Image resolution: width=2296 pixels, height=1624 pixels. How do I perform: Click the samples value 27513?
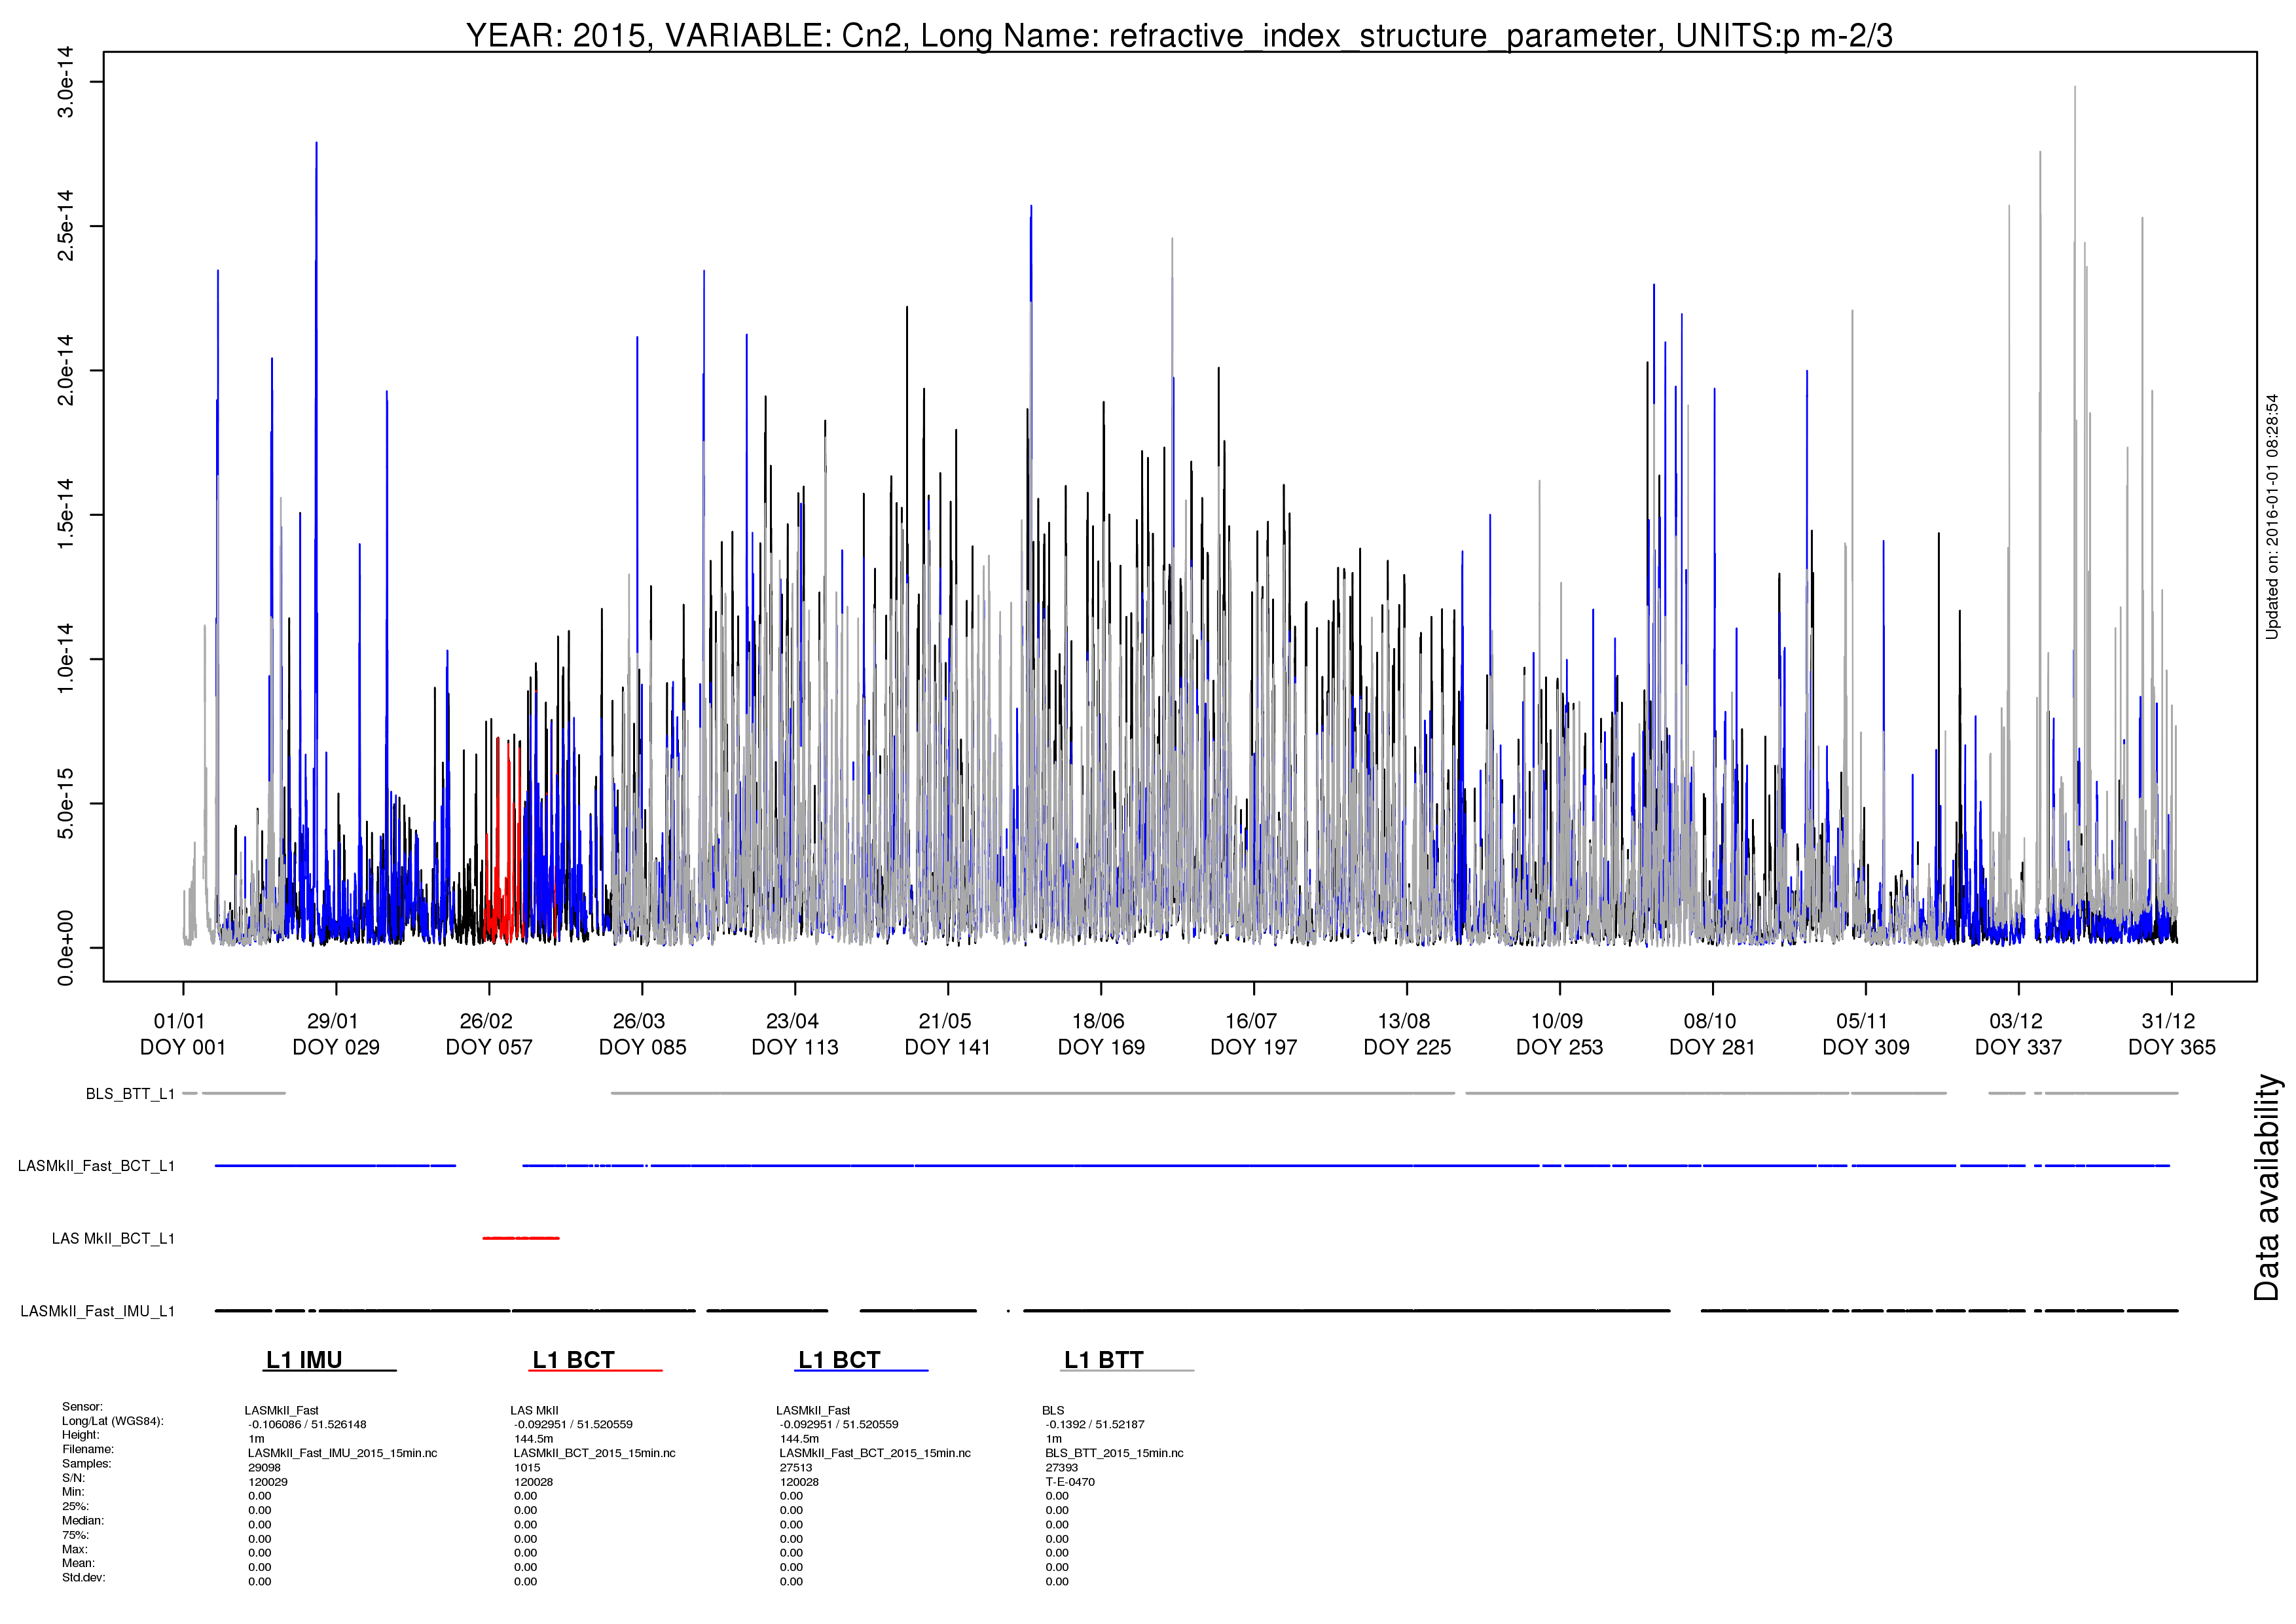click(796, 1468)
